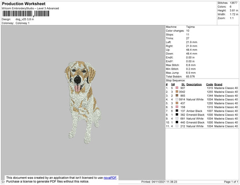Image resolution: width=240 pixels, height=185 pixels.
Task: Click the Natural White swatch in row 11
Action: [x=177, y=126]
